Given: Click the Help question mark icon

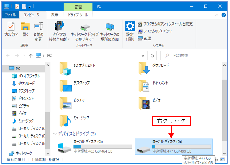Looking at the screenshot, I should click(x=223, y=15).
